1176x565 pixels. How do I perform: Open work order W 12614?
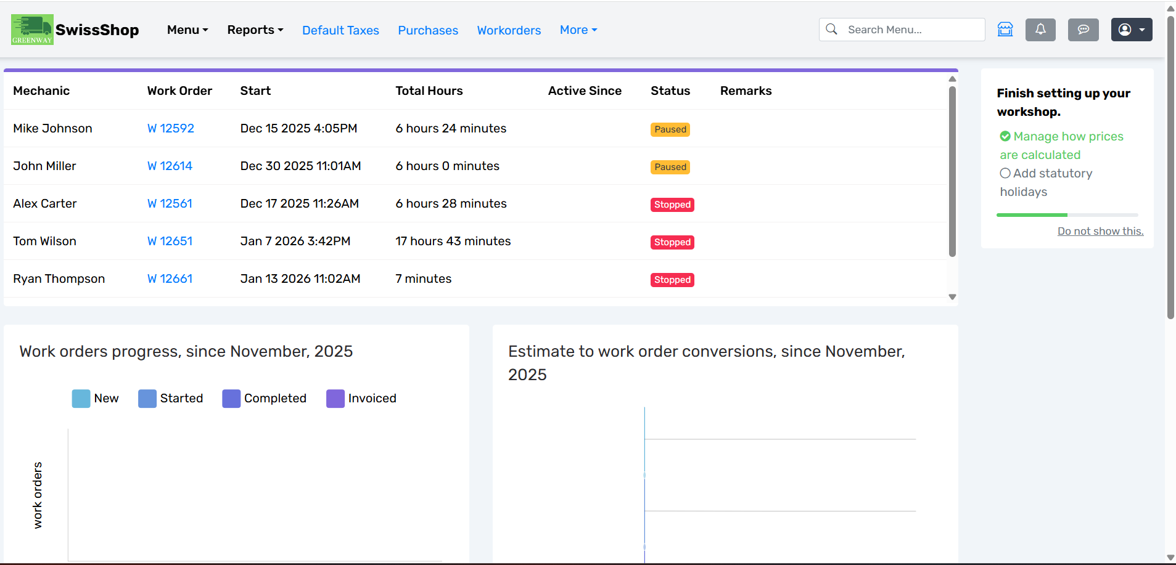(x=170, y=166)
